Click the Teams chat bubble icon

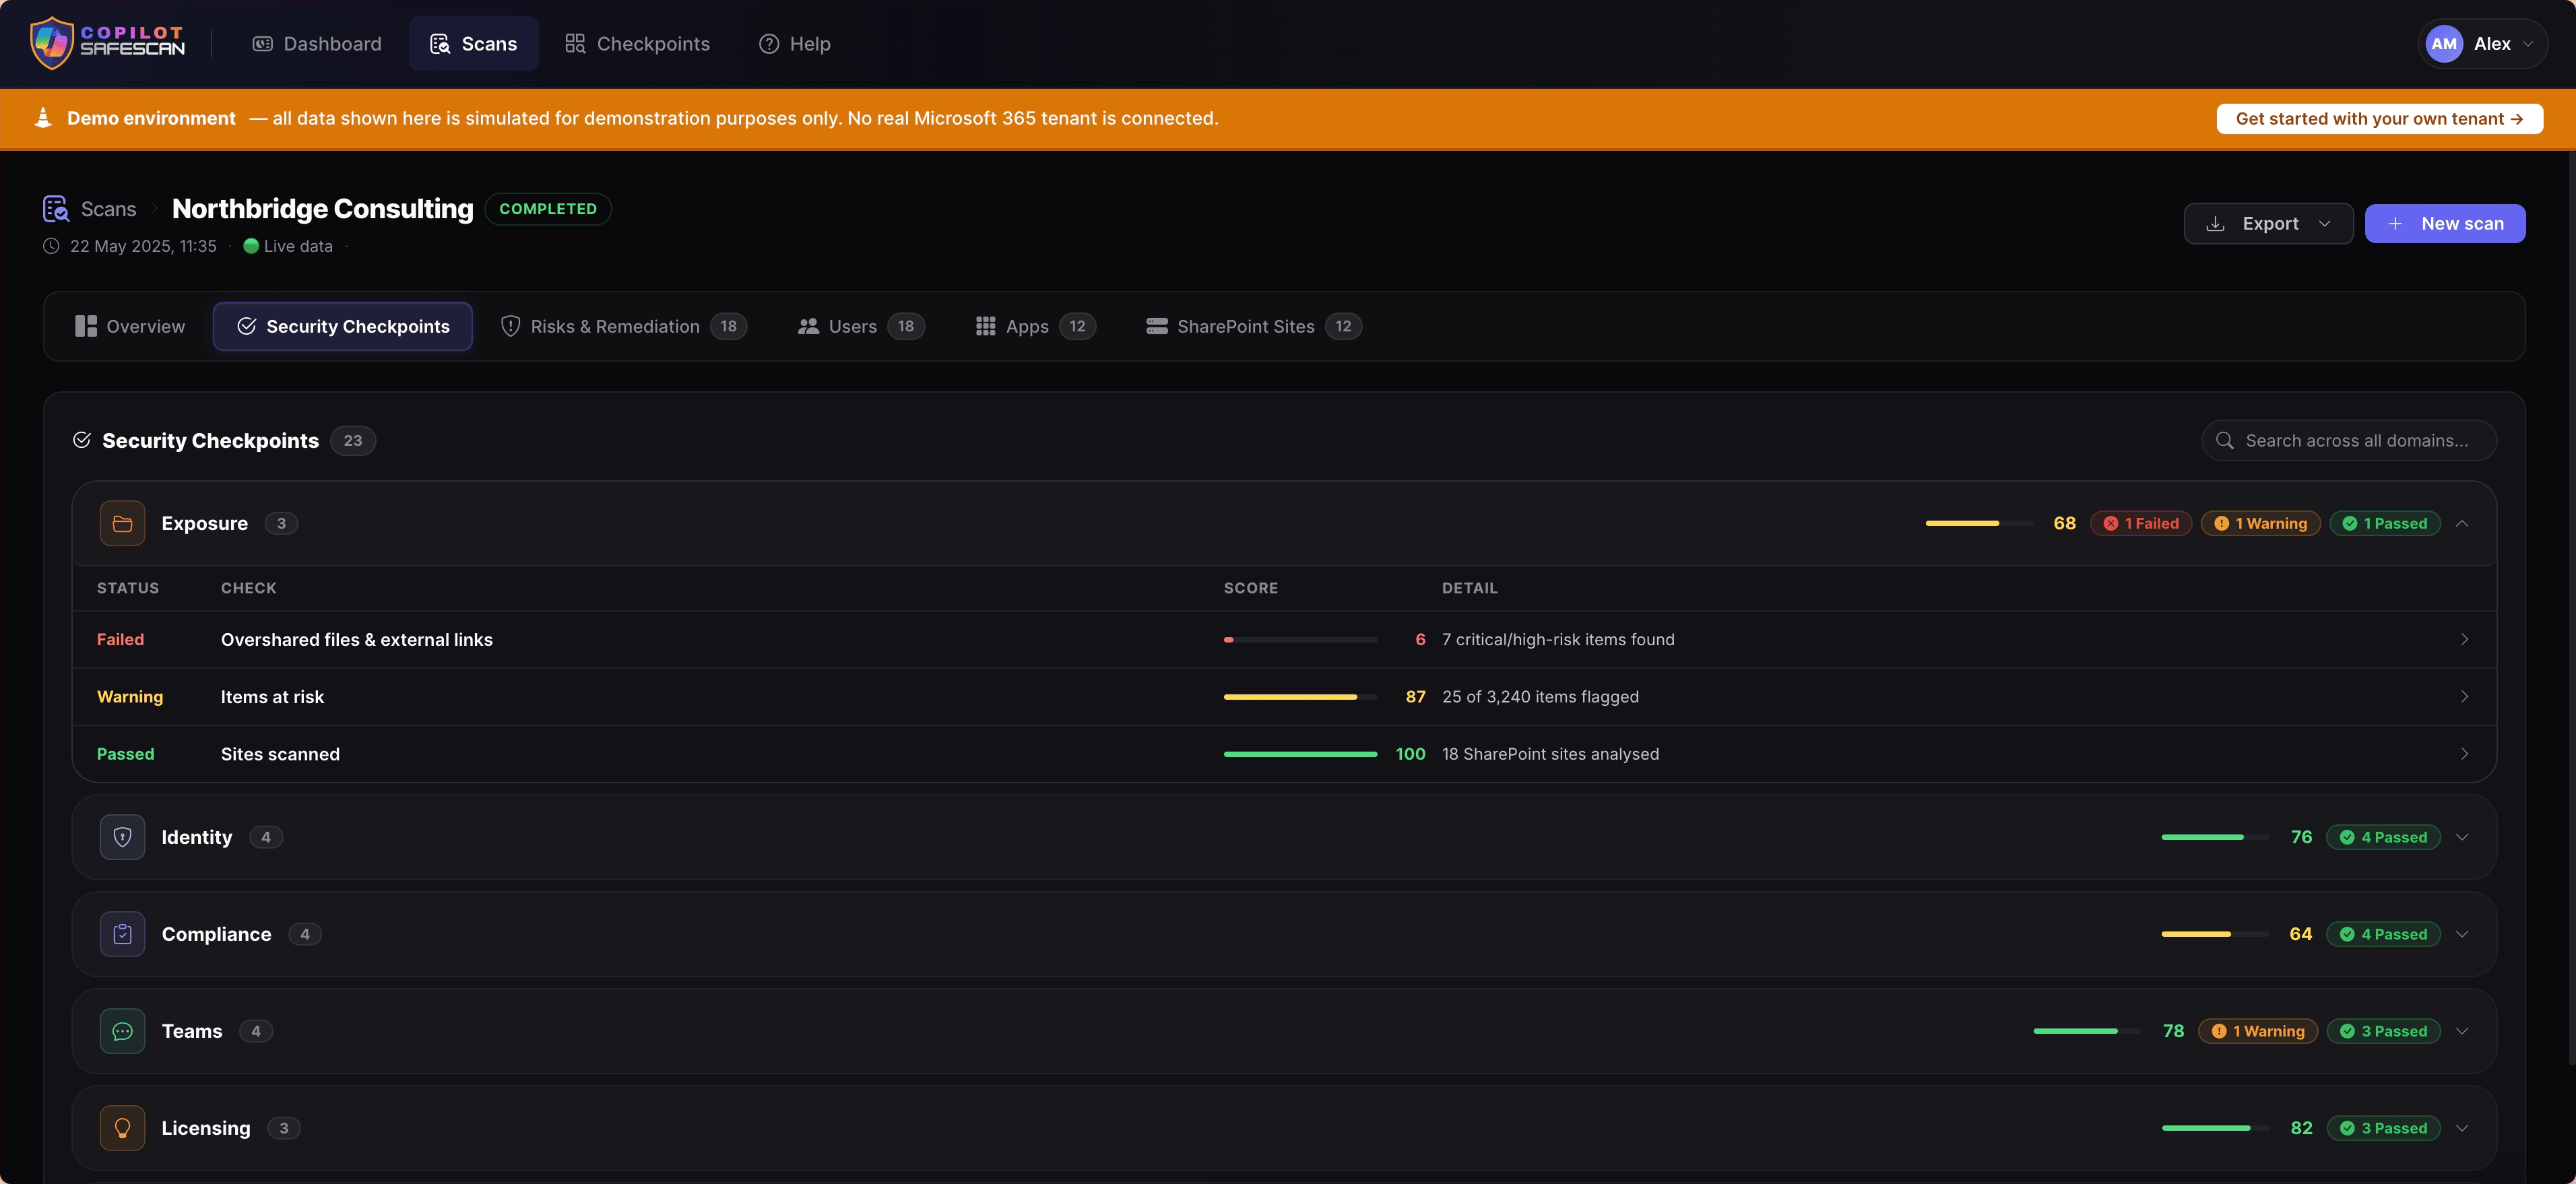tap(122, 1031)
